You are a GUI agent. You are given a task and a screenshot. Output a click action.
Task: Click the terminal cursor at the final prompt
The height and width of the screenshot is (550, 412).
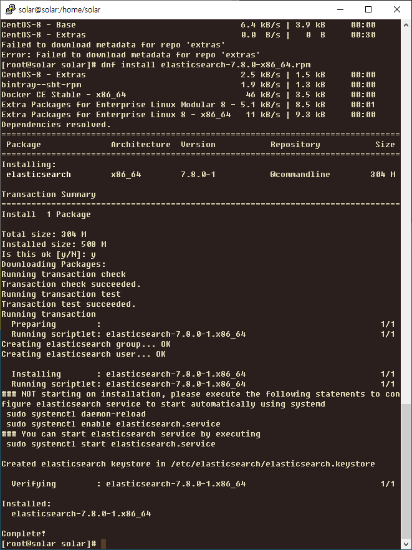[103, 544]
